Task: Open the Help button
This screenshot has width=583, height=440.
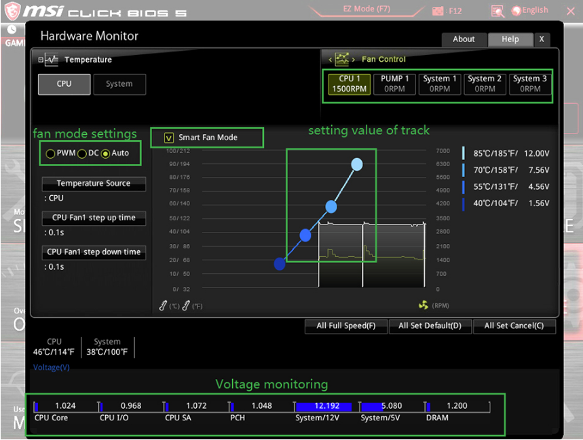Action: (510, 39)
